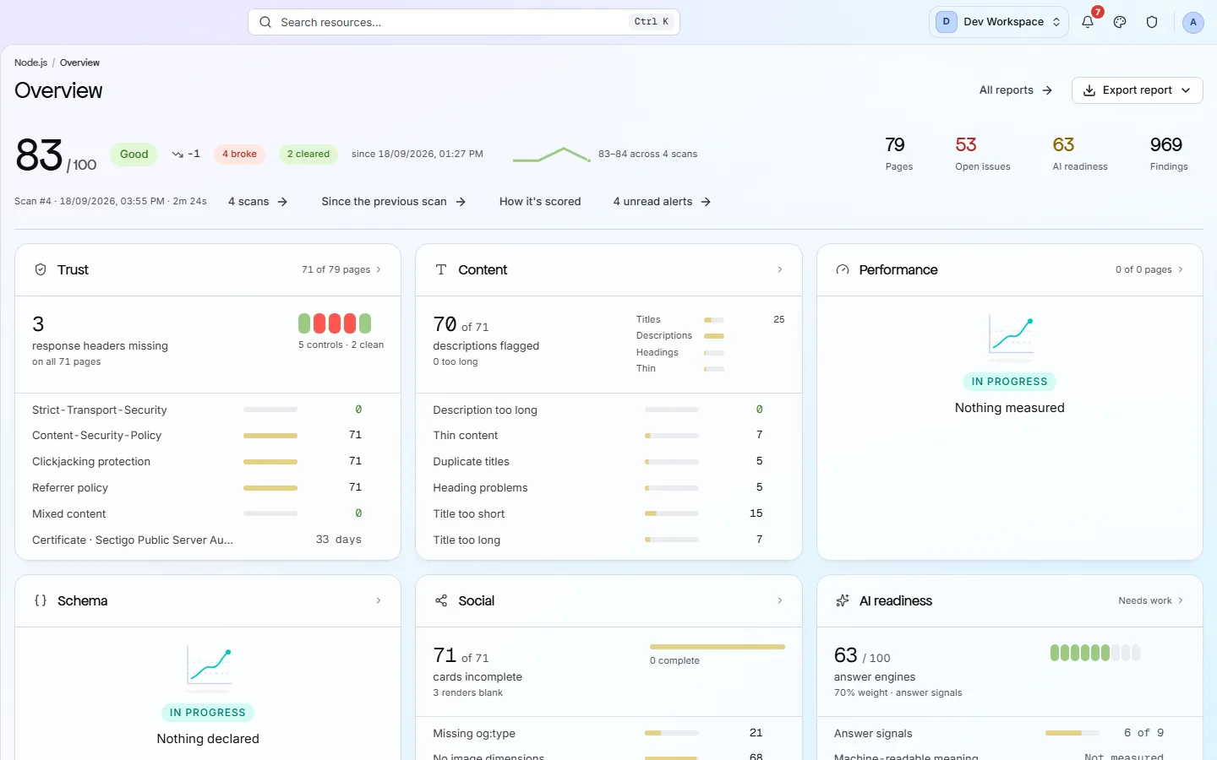Expand Performance via 0 of 0 pages
The height and width of the screenshot is (760, 1217).
pos(1149,269)
